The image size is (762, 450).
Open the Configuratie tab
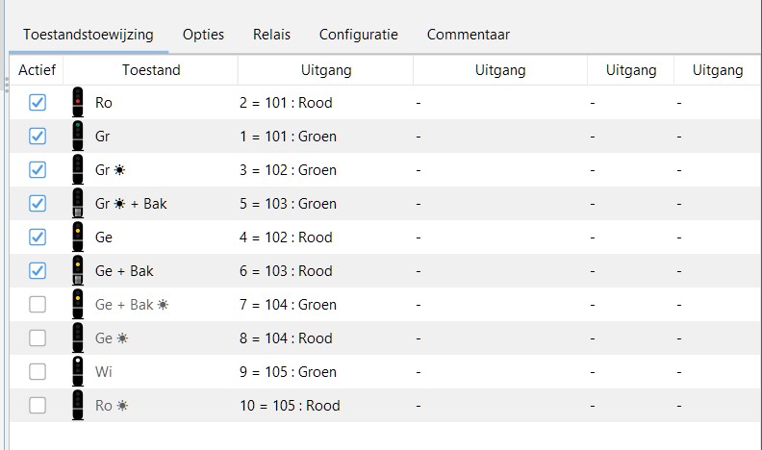(x=358, y=35)
